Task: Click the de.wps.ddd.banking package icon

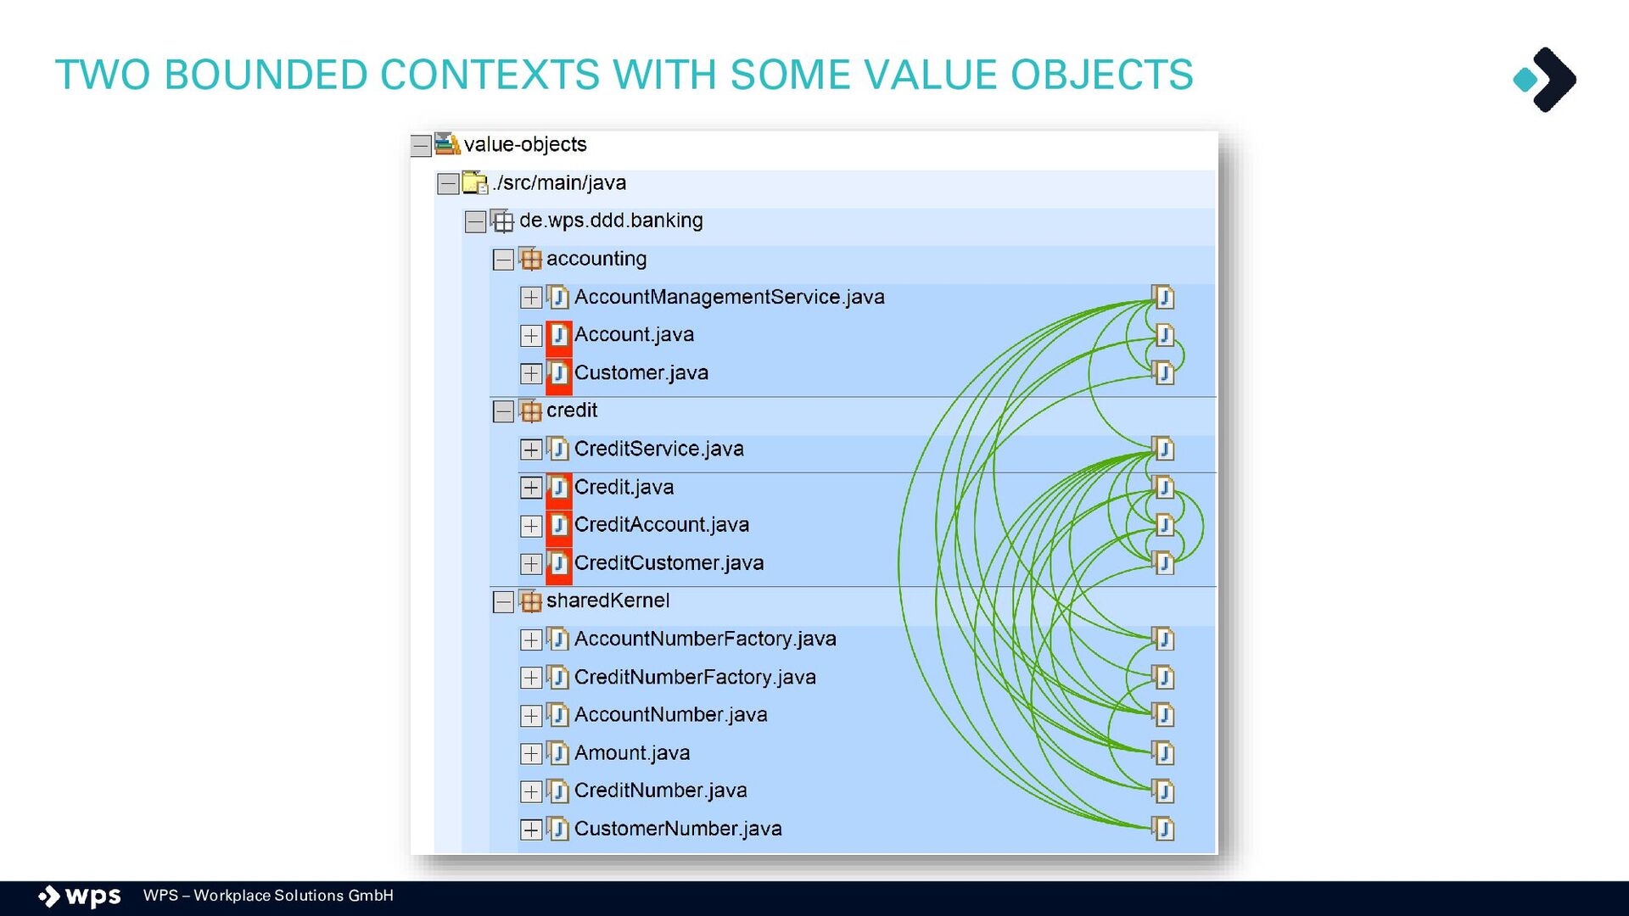Action: (503, 221)
